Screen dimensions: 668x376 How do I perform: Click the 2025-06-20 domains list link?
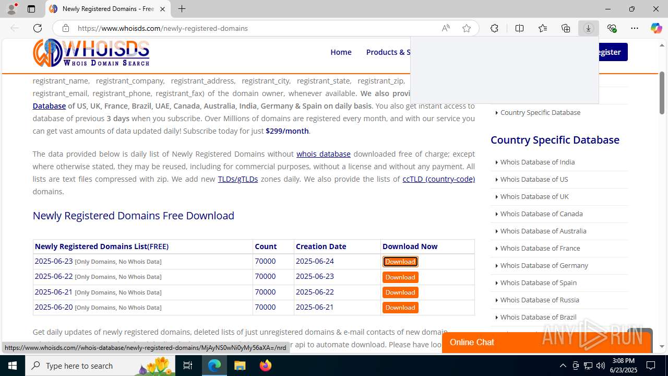[x=98, y=307]
